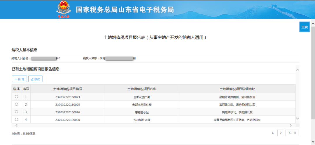This screenshot has height=145, width=315.
Task: Click the 土地增值税项目详细地址 column header
Action: tap(237, 89)
